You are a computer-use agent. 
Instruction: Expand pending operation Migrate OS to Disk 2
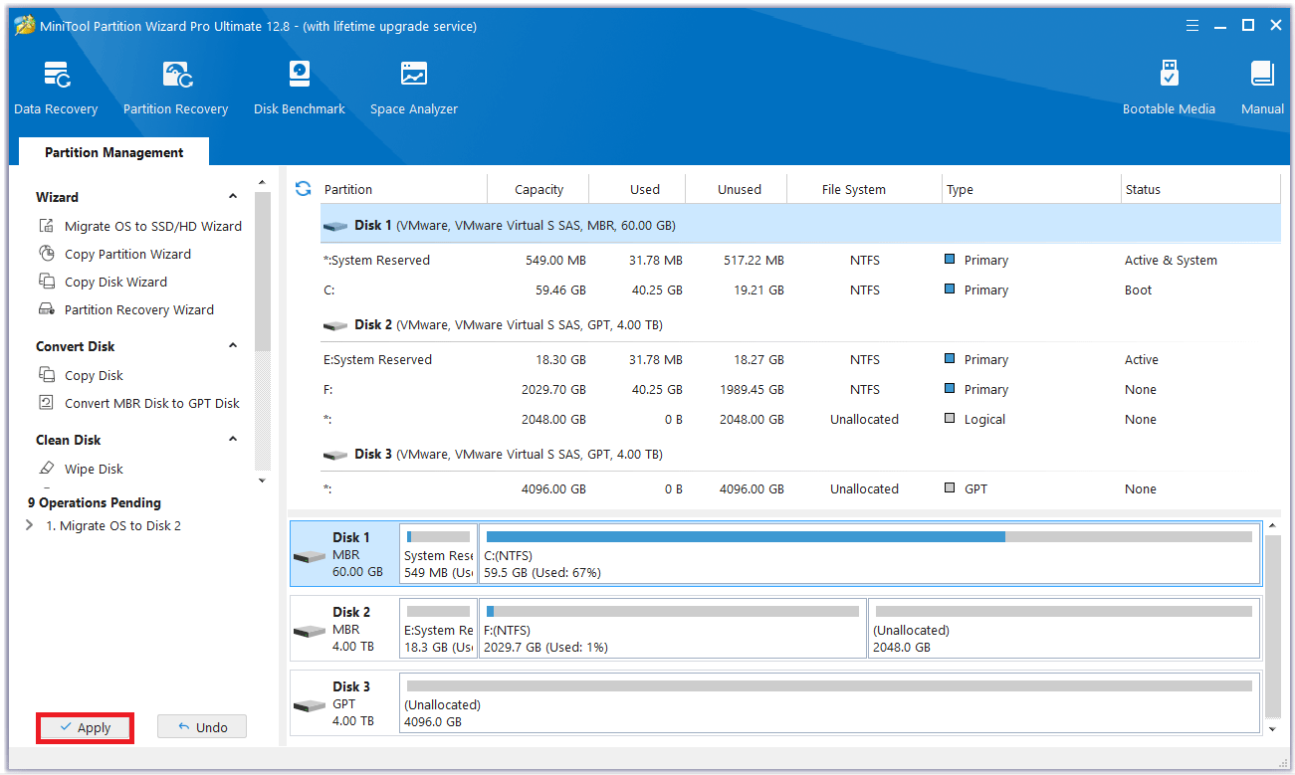[x=30, y=525]
